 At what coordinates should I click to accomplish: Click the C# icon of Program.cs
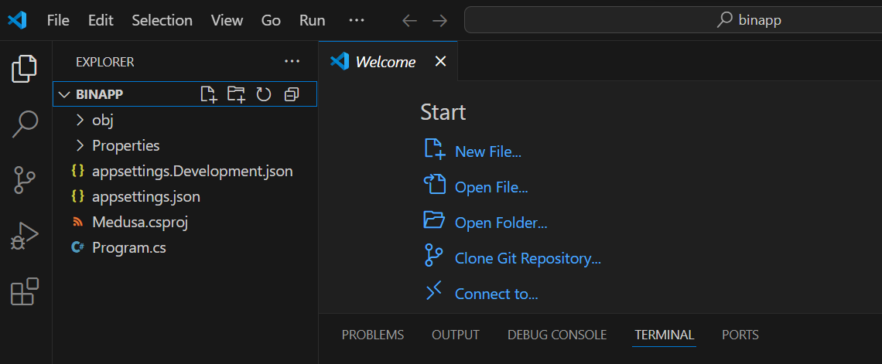click(78, 247)
